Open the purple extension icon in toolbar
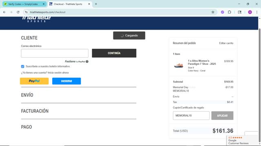 point(222,12)
